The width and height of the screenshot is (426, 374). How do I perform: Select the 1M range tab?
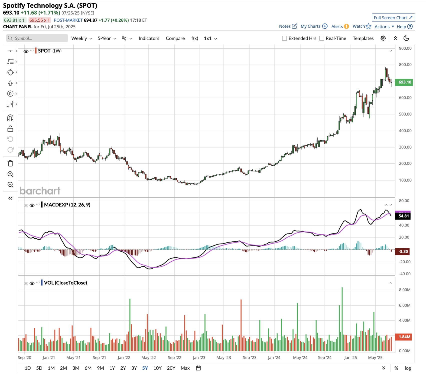click(51, 368)
